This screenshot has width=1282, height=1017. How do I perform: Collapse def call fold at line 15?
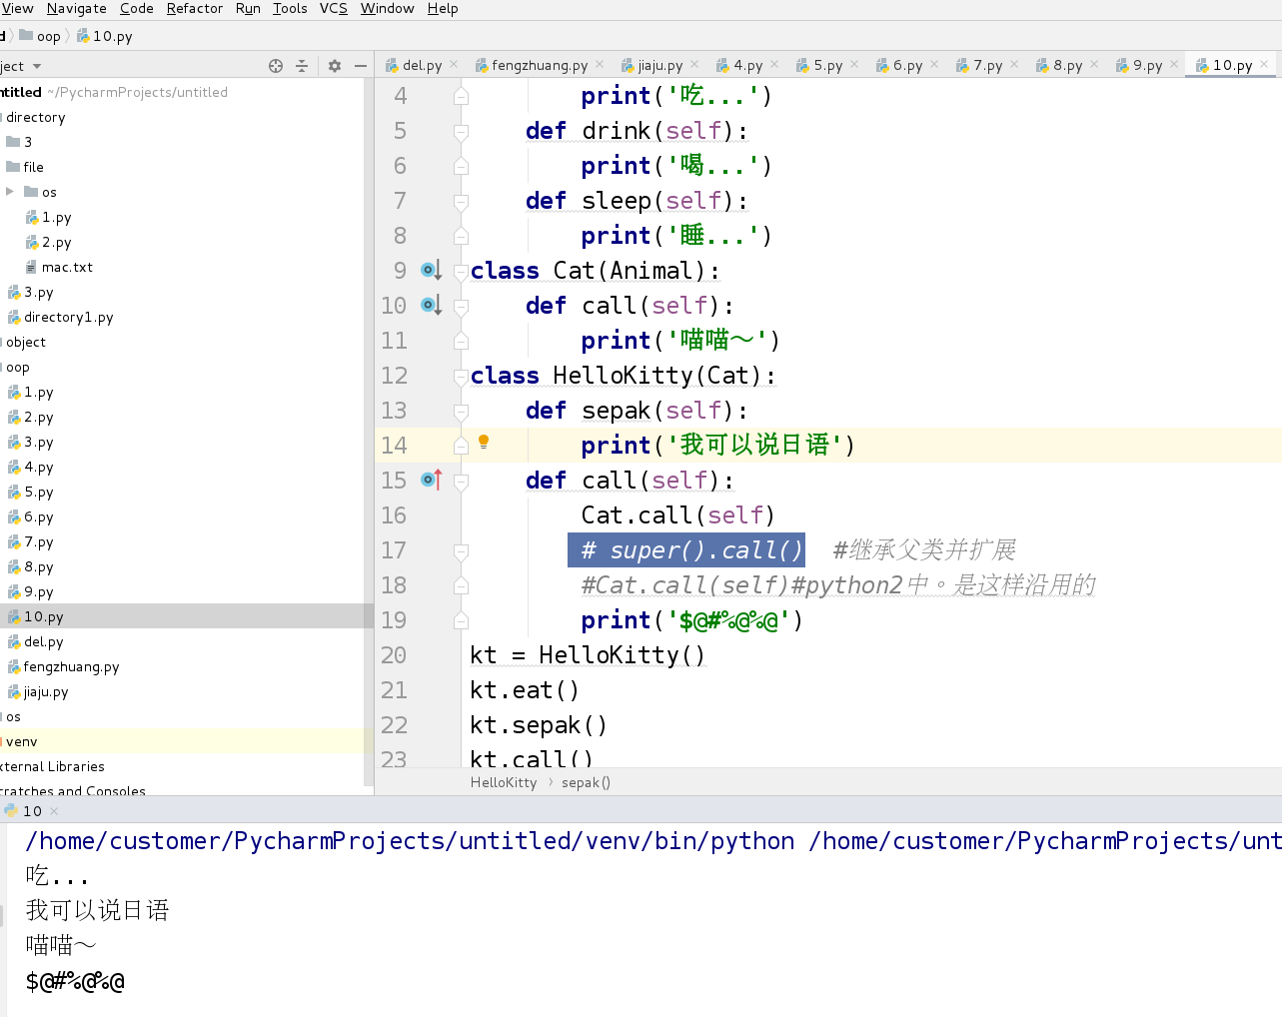tap(461, 481)
